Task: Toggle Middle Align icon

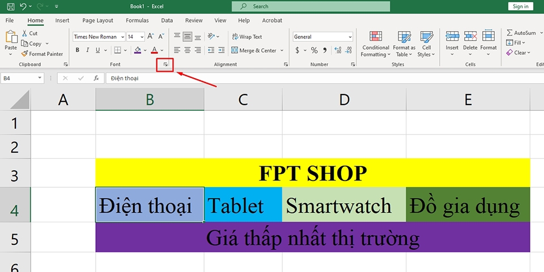Action: click(188, 36)
